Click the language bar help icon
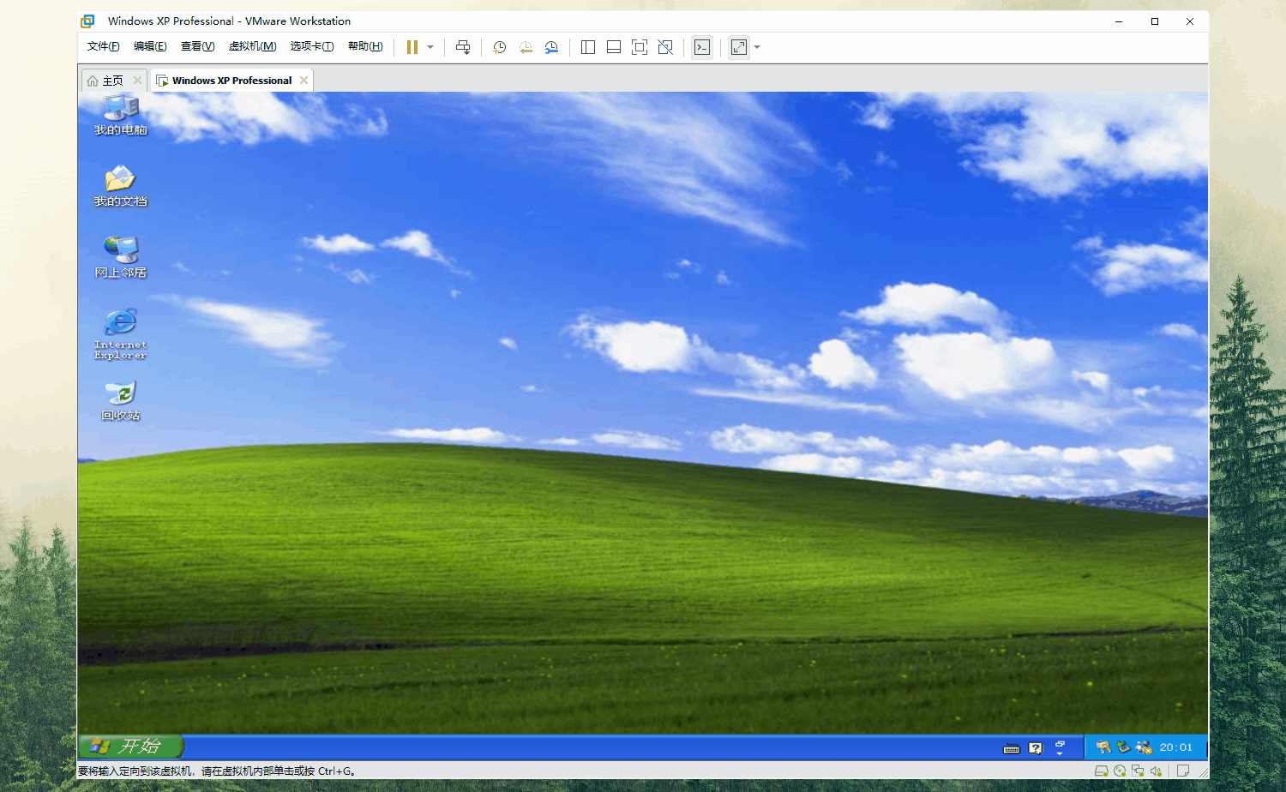The image size is (1286, 792). pos(1036,748)
